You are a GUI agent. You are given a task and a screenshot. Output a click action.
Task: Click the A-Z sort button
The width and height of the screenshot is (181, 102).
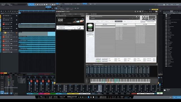click(65, 16)
